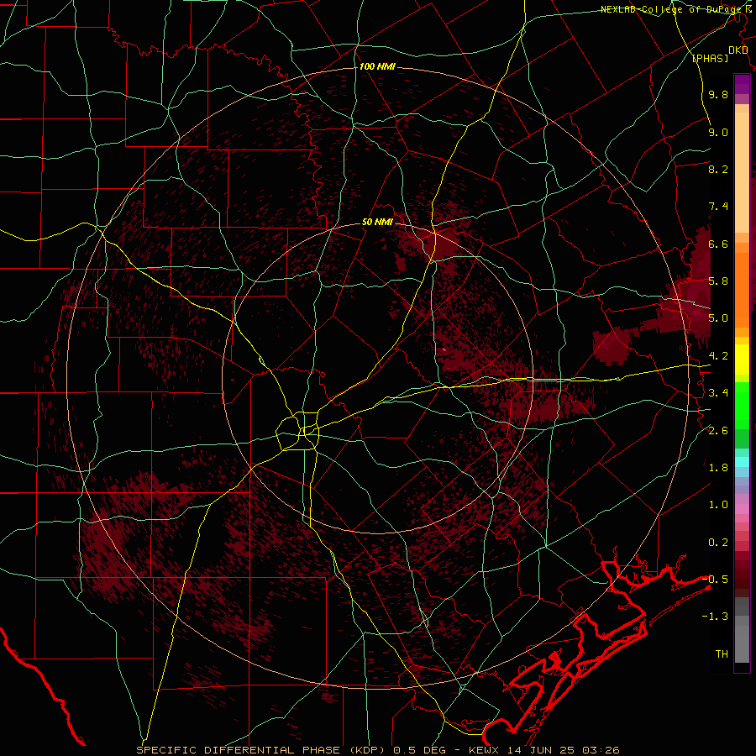Select the KDP product caption at the bottom
The image size is (756, 756).
coord(377,750)
